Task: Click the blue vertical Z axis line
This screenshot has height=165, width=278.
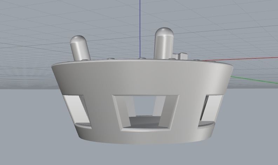Action: pyautogui.click(x=140, y=28)
